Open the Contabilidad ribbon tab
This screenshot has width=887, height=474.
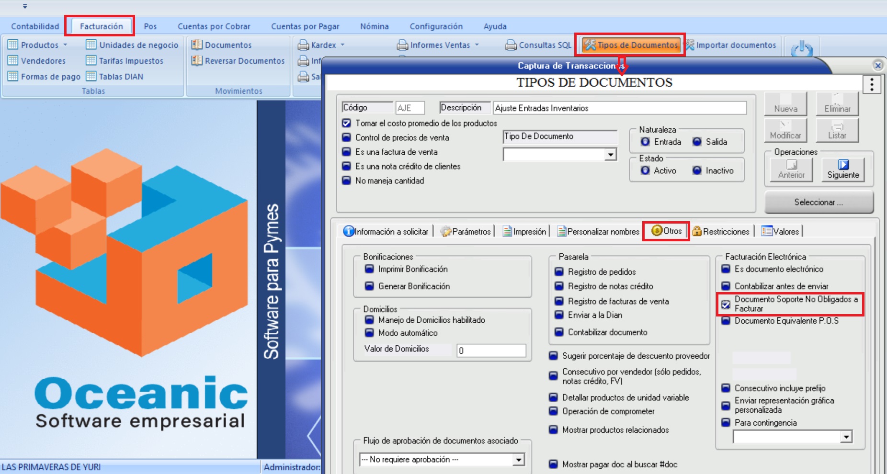[x=35, y=26]
